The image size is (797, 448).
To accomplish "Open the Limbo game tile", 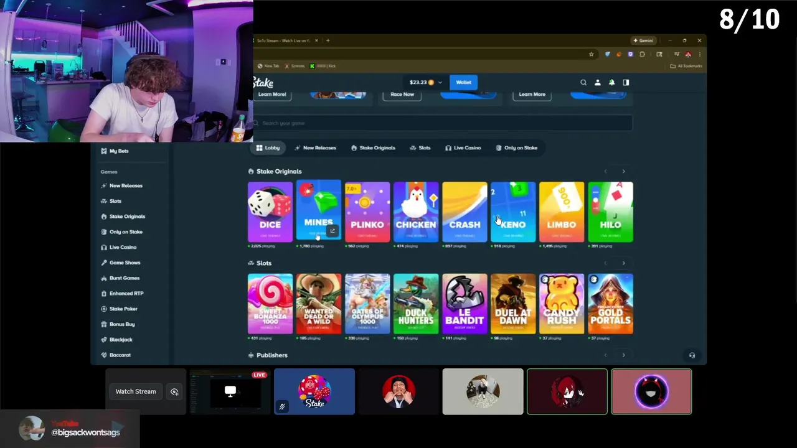I will [562, 212].
